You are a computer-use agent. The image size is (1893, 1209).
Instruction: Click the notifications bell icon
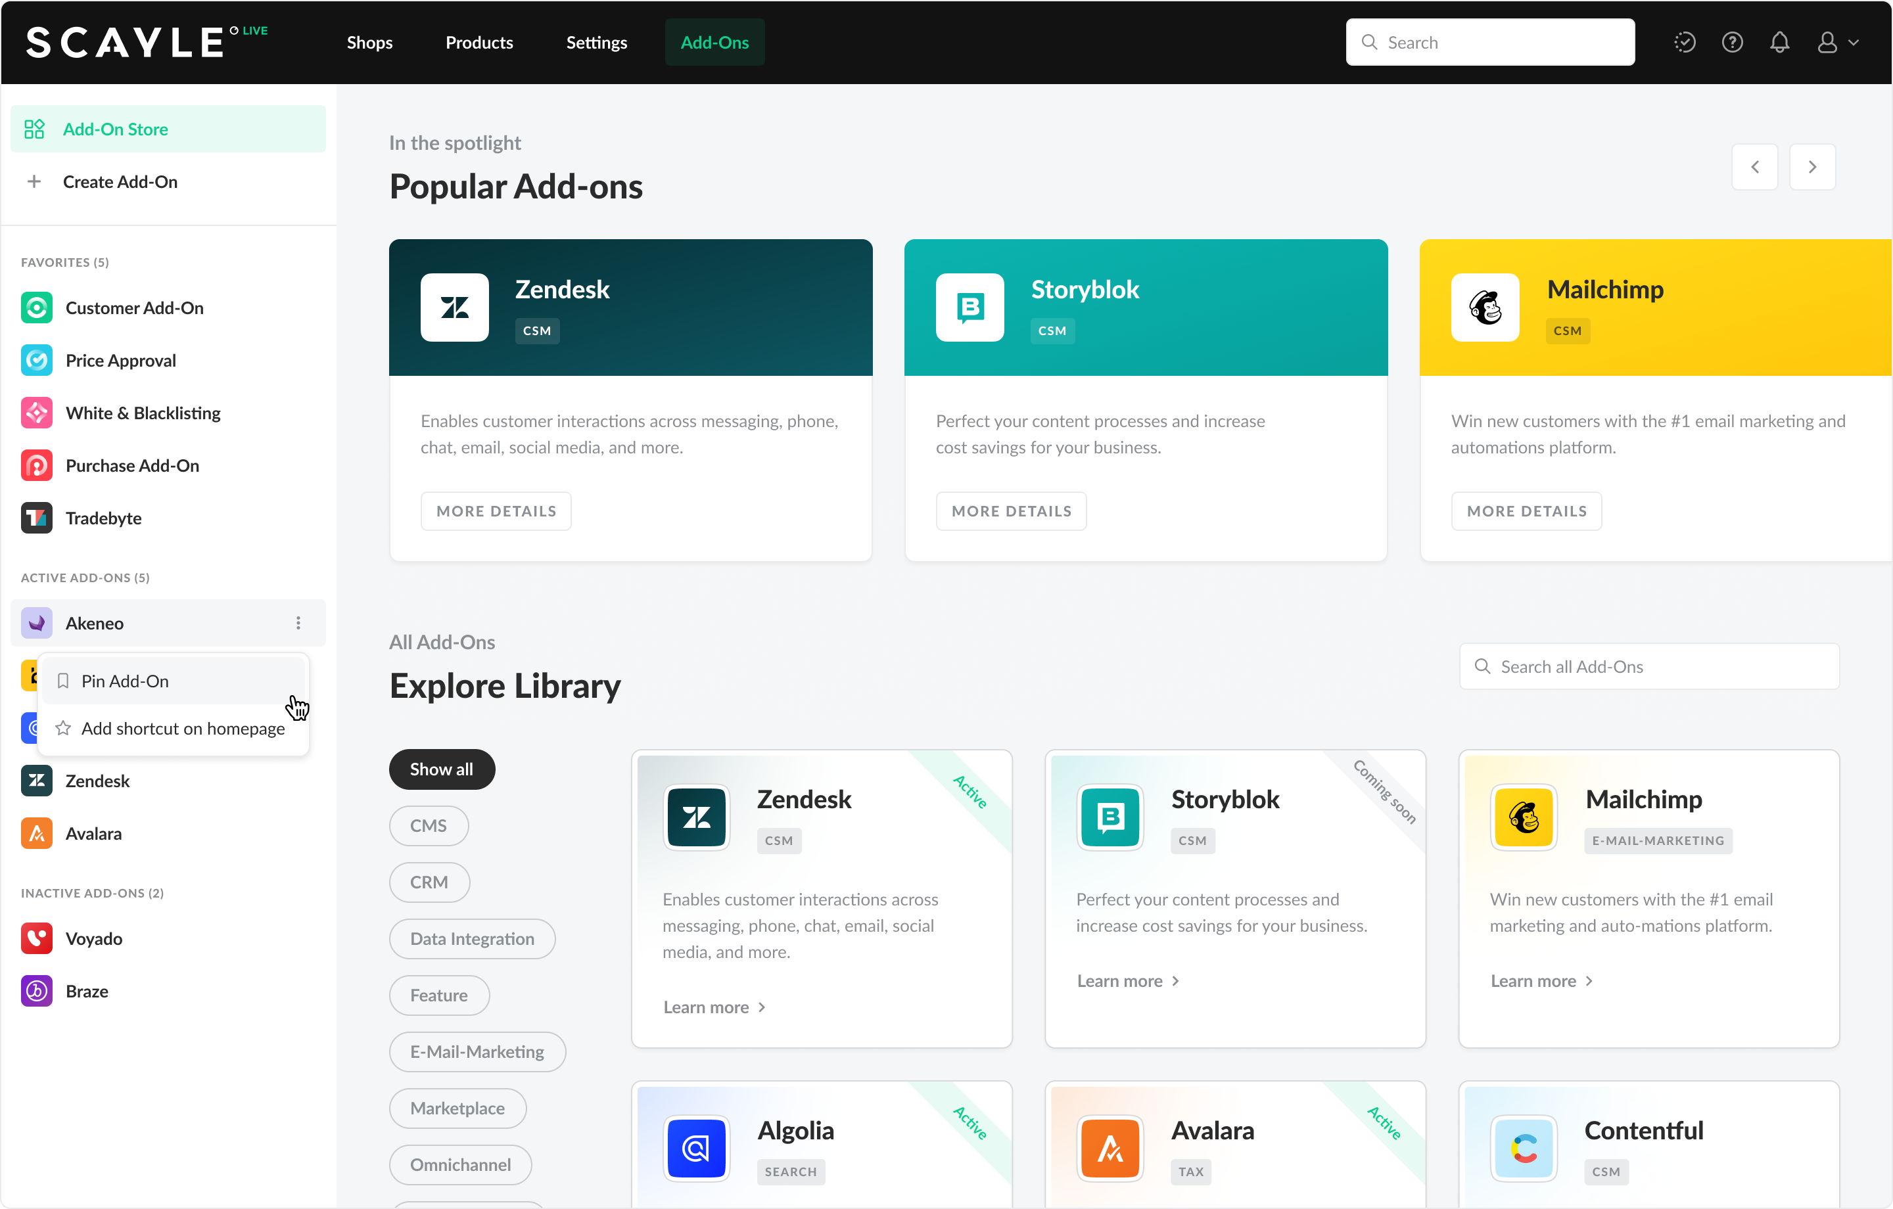point(1779,43)
